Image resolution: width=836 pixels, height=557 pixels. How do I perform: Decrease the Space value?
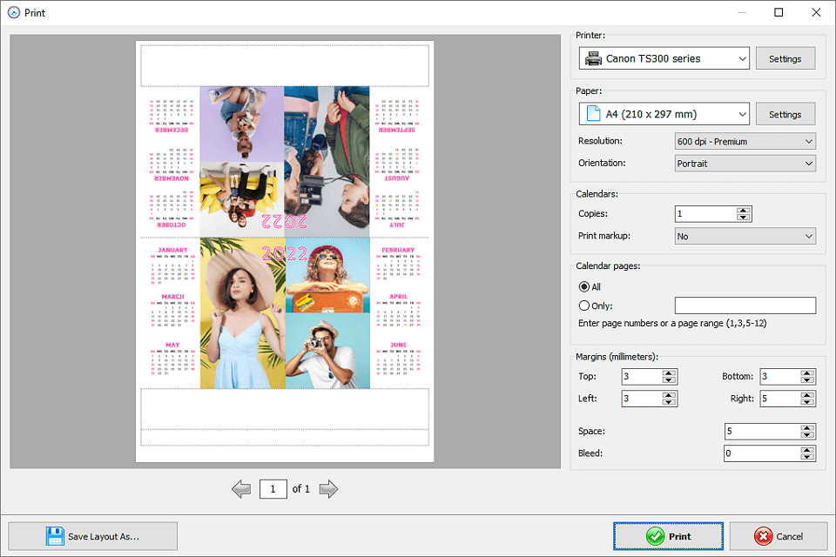point(807,434)
